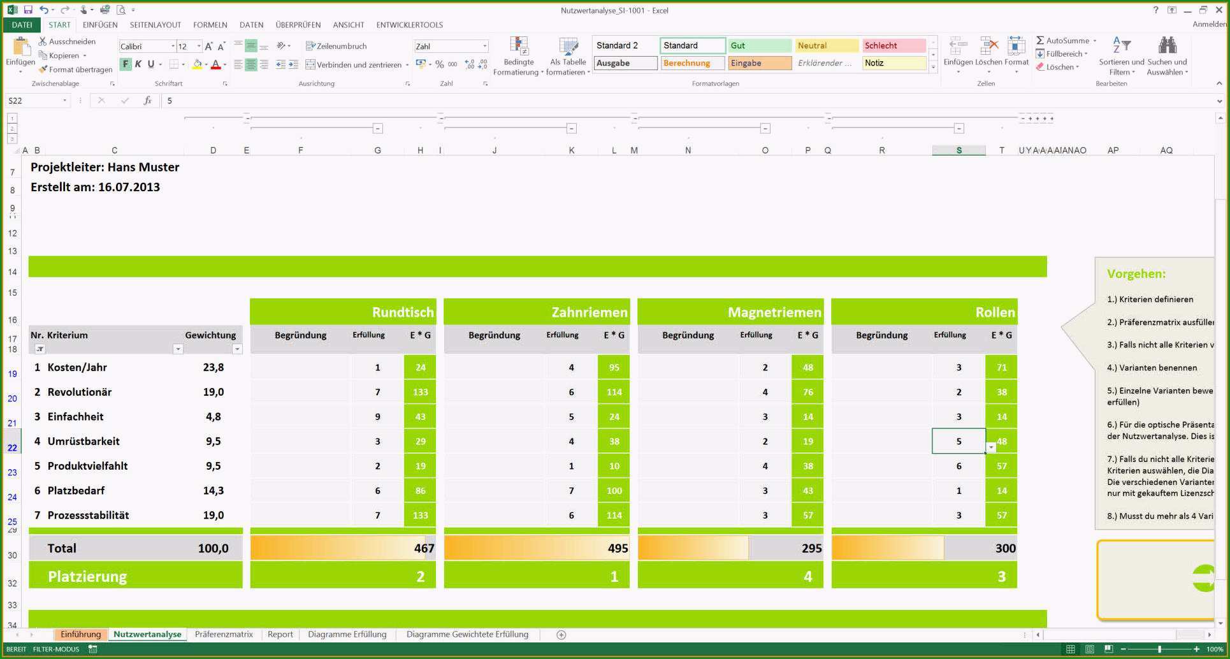The image size is (1230, 659).
Task: Click the Einfügen paste clipboard icon
Action: [20, 47]
